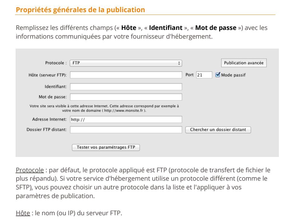The image size is (296, 223).
Task: Focus the Identifiant input field
Action: click(x=126, y=87)
